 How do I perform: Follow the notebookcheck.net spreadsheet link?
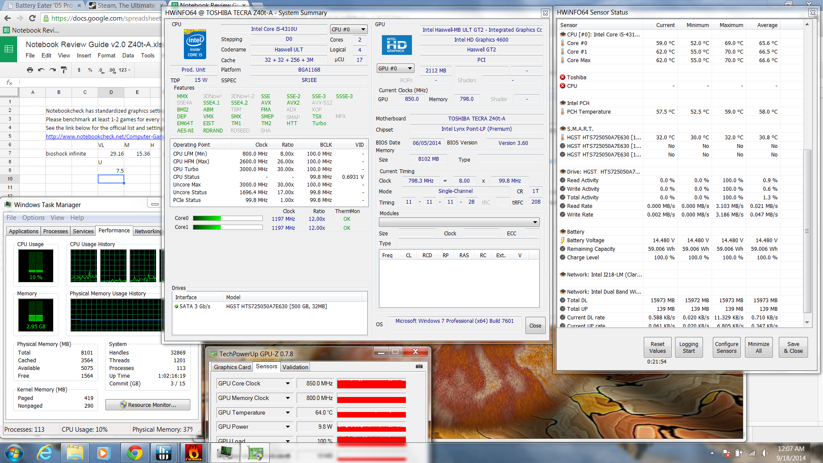(104, 136)
